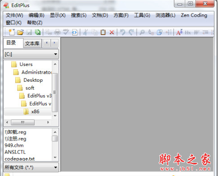Click the Find in Files icon
Viewport: 218px width, 176px height.
coord(160,32)
